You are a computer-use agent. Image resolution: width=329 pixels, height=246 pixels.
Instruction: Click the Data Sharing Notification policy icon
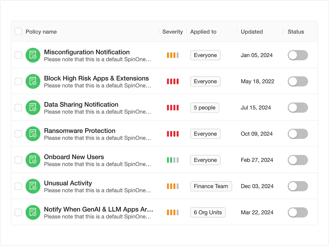coord(33,108)
